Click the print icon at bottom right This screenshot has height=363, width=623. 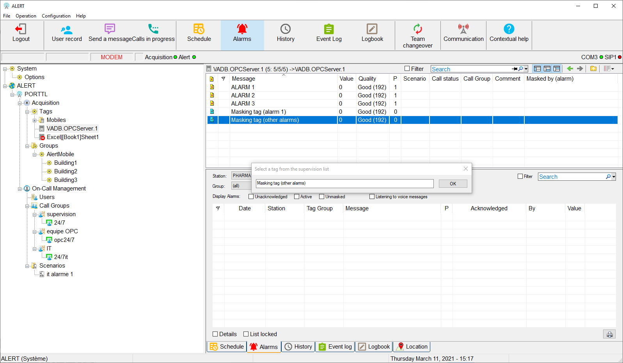click(609, 334)
